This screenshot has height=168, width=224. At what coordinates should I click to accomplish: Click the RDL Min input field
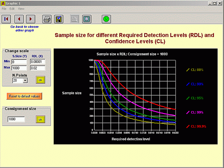pos(38,62)
